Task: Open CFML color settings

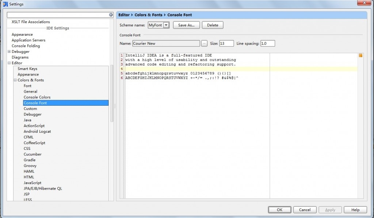Action: [x=28, y=137]
